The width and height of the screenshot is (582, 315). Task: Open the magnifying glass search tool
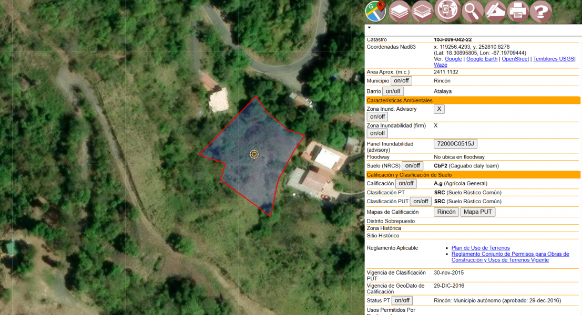click(473, 11)
